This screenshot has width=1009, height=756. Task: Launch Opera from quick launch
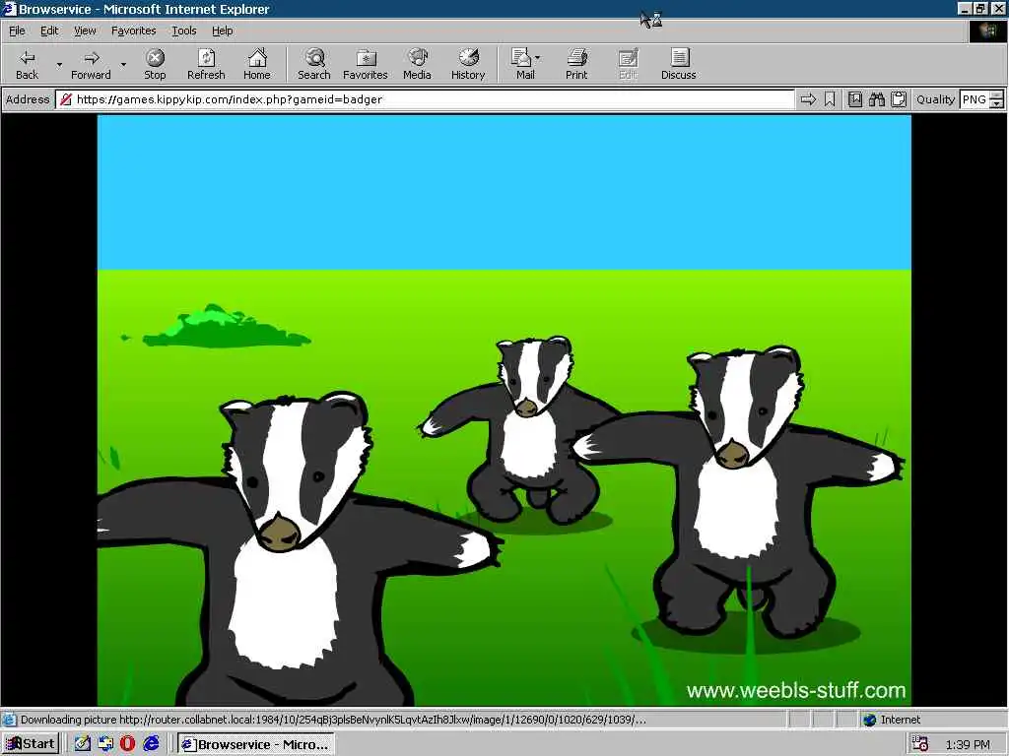point(127,744)
